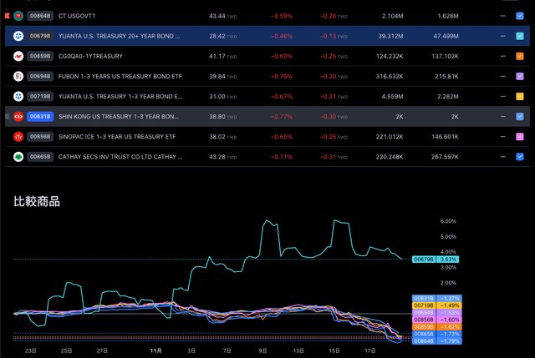The width and height of the screenshot is (535, 358).
Task: Click the red flag marker beside 00864B
Action: pyautogui.click(x=6, y=16)
